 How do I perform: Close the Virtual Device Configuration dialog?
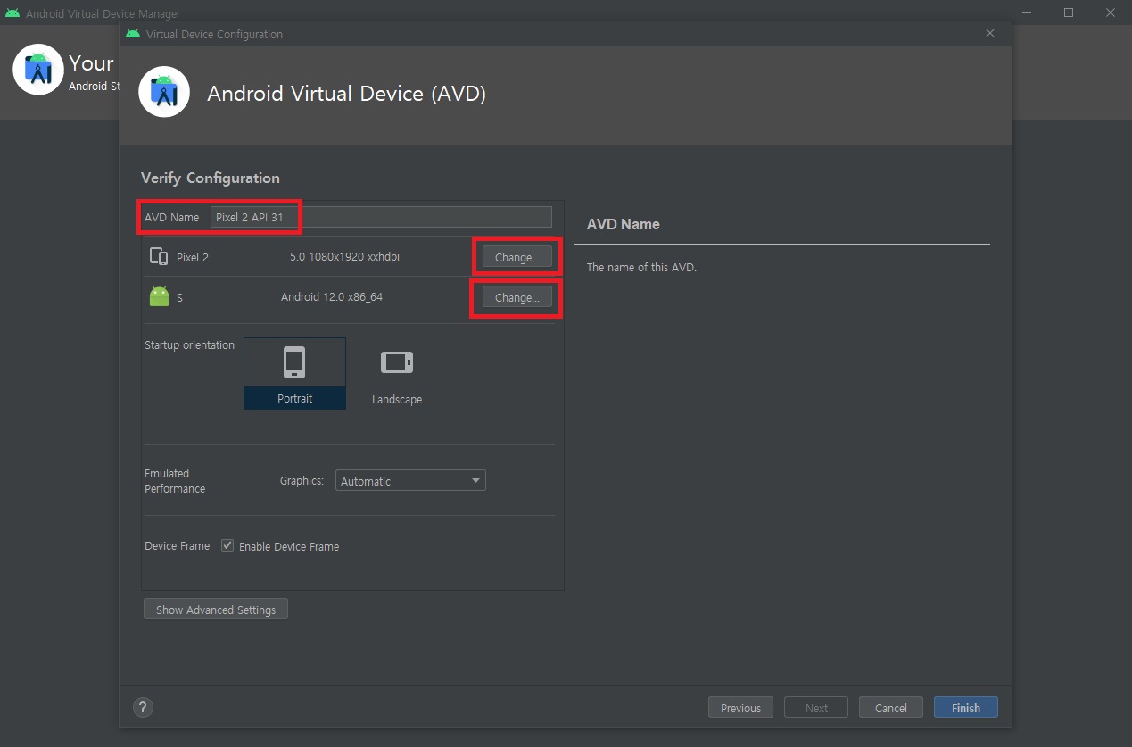click(x=990, y=33)
